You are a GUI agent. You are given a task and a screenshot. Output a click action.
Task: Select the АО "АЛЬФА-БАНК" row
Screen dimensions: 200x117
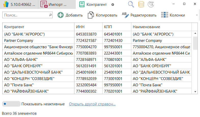click(38, 59)
